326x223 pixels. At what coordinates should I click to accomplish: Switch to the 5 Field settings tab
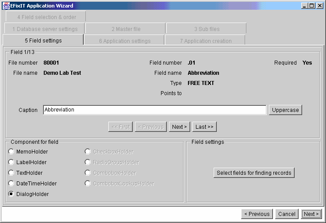click(43, 41)
